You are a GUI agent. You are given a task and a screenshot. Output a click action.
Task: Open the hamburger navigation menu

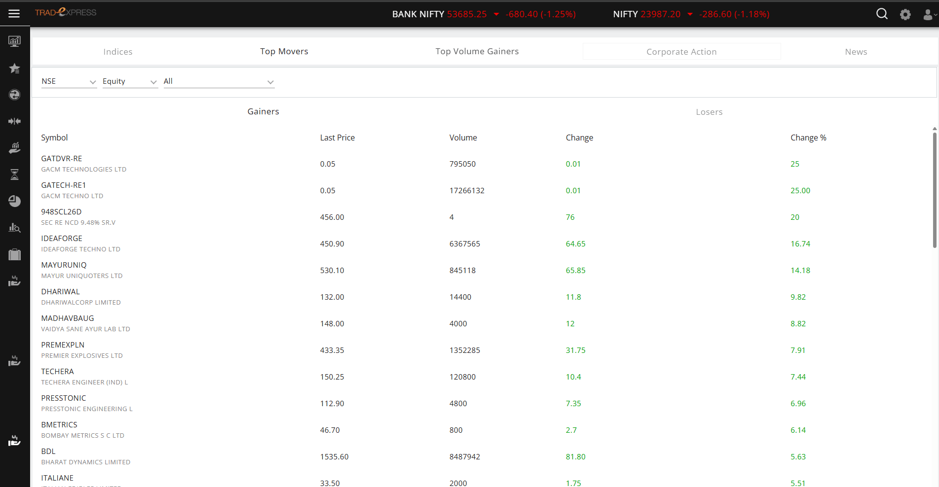(x=14, y=13)
